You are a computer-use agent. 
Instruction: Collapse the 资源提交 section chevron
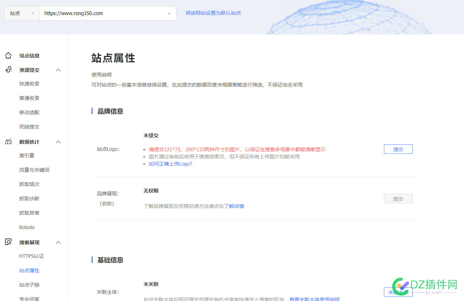pyautogui.click(x=58, y=70)
